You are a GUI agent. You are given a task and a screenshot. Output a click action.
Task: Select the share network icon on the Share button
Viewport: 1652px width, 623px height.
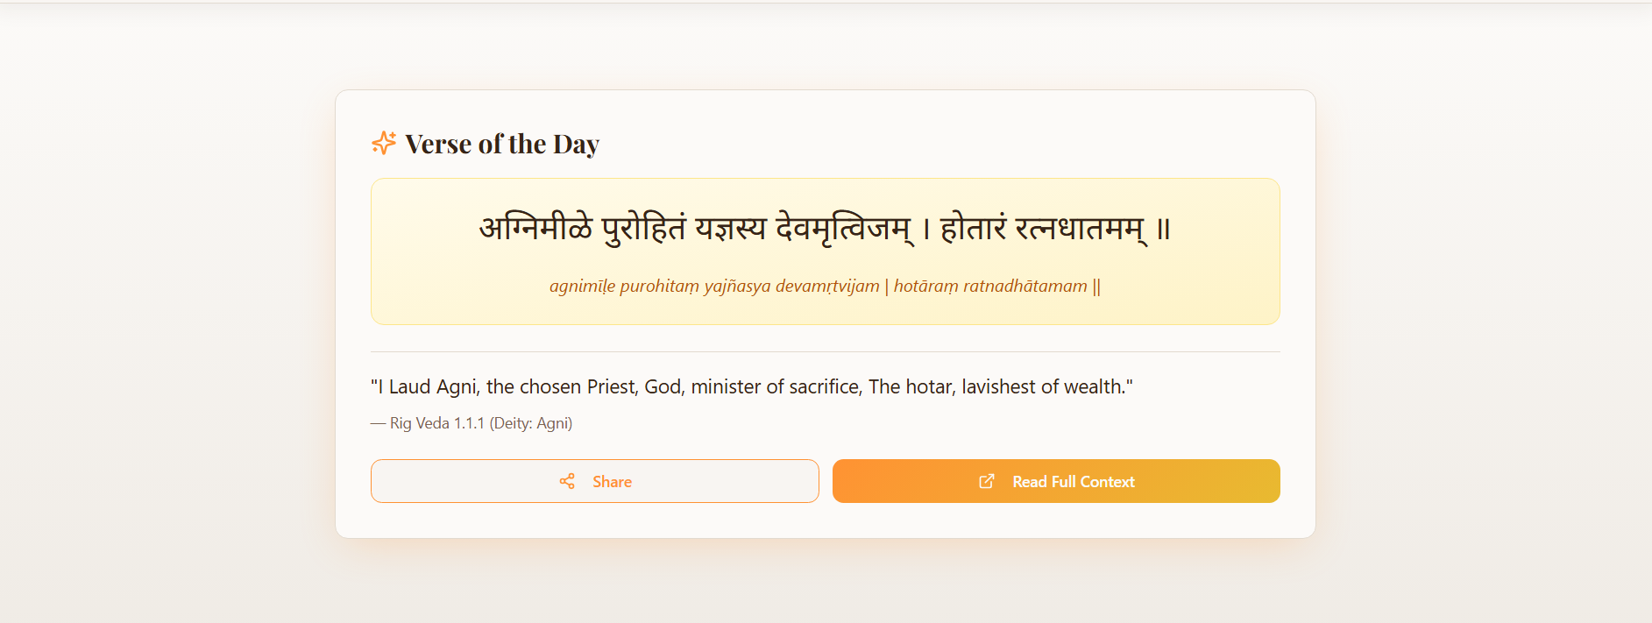click(x=566, y=481)
